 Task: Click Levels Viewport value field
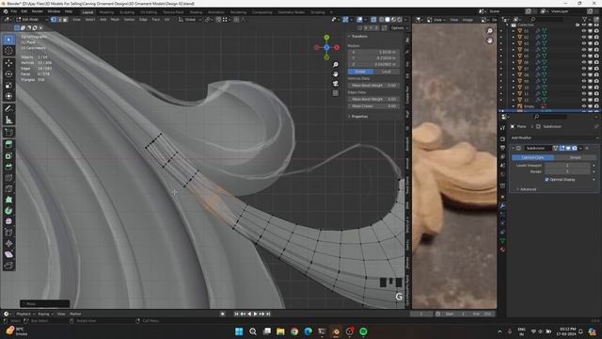pyautogui.click(x=567, y=166)
